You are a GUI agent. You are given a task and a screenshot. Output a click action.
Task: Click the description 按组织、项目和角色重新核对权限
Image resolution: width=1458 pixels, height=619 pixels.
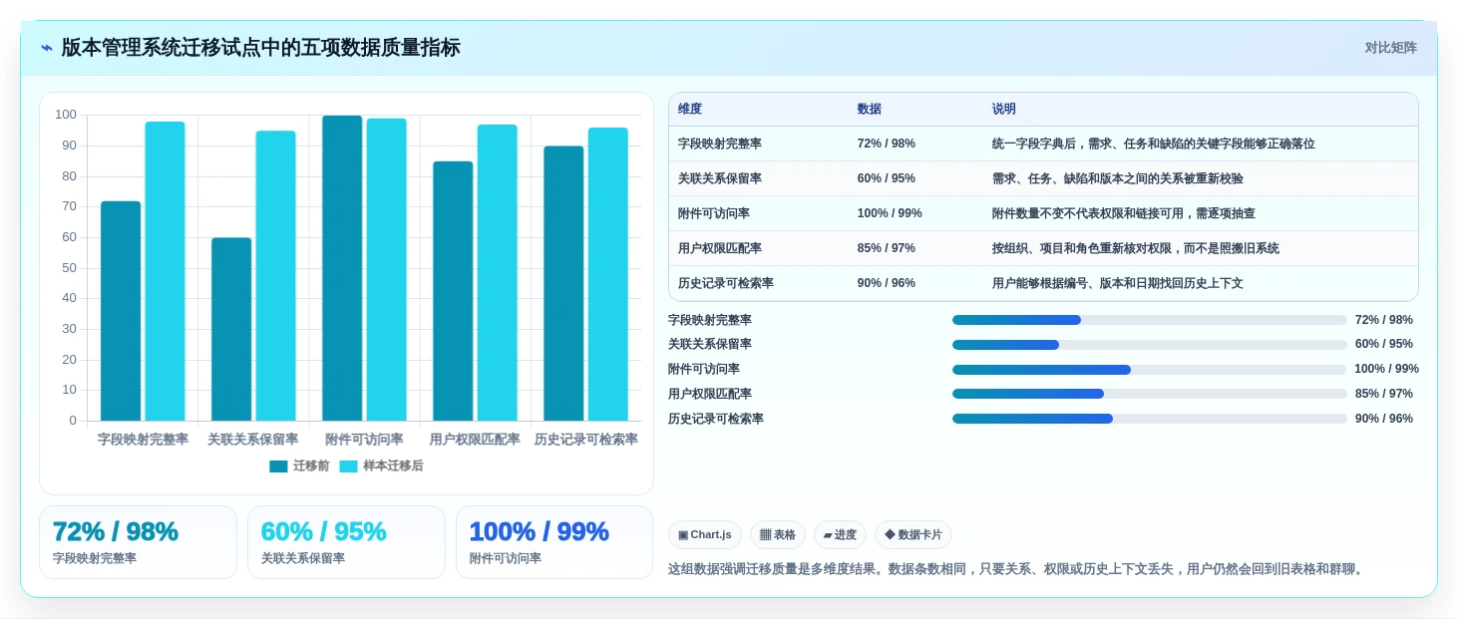[1136, 248]
